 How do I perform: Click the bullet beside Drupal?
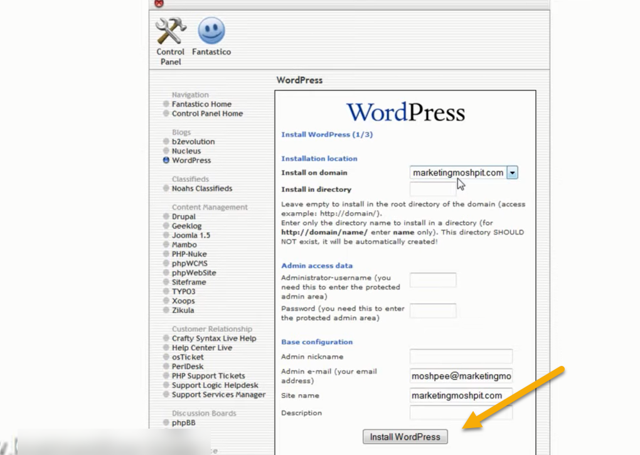(166, 217)
